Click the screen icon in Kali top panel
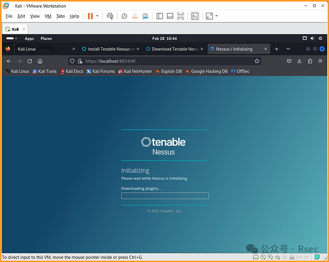 pyautogui.click(x=305, y=39)
